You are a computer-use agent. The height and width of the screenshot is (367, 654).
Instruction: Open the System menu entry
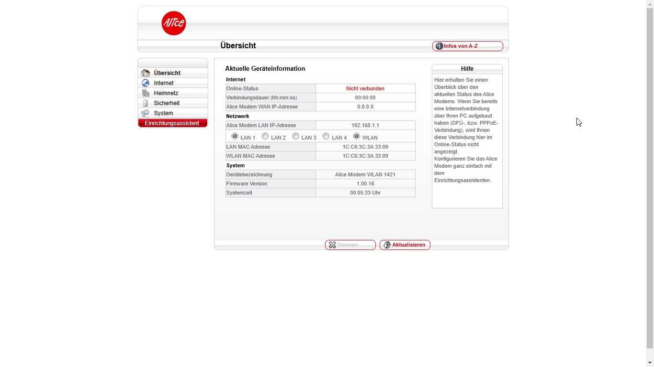(173, 113)
